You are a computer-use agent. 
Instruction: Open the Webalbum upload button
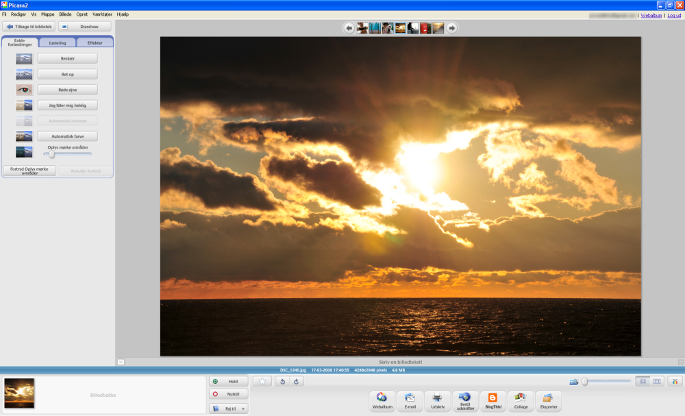(382, 400)
